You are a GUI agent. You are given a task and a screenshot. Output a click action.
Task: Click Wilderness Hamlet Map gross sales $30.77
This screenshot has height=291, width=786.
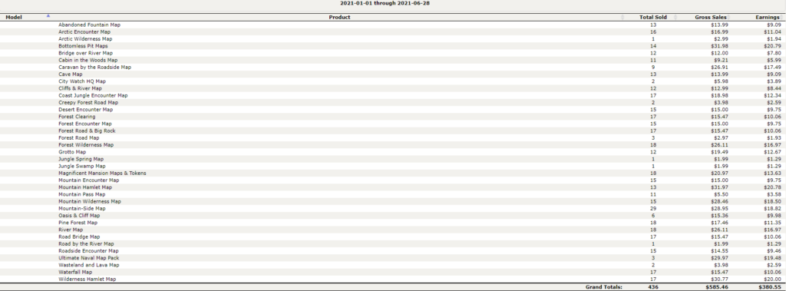tap(719, 279)
